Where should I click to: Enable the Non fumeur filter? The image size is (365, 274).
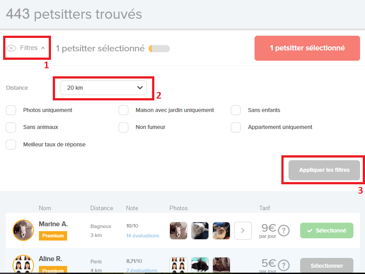123,127
